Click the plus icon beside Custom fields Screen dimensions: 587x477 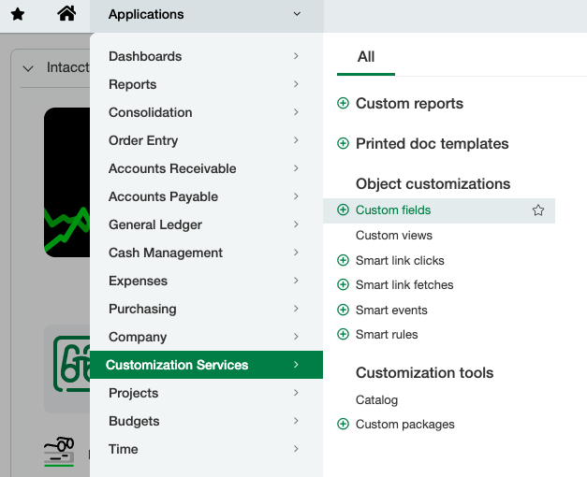[343, 210]
